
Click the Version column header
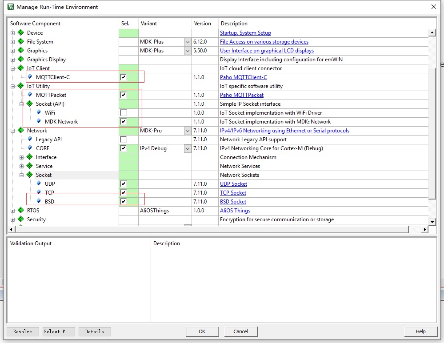click(x=205, y=24)
